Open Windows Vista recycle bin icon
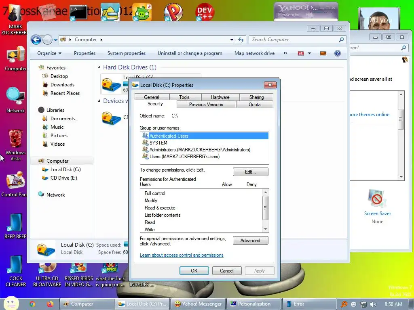 16,145
